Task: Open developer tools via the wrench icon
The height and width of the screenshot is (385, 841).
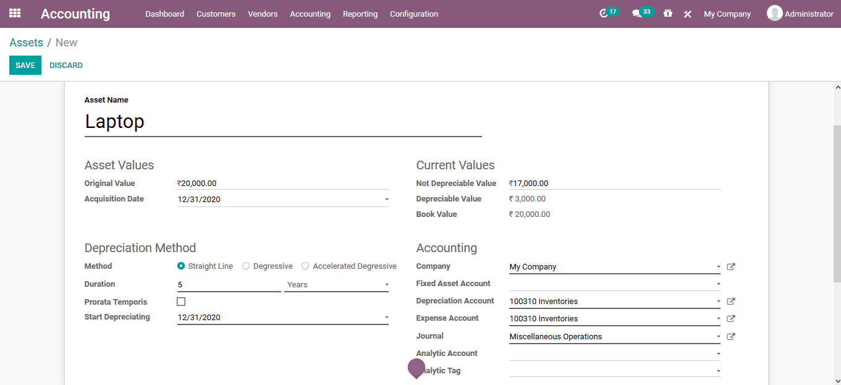Action: pyautogui.click(x=688, y=14)
